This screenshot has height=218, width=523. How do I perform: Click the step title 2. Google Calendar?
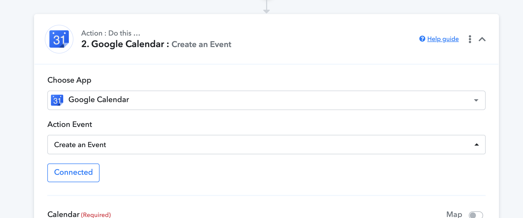pos(123,44)
